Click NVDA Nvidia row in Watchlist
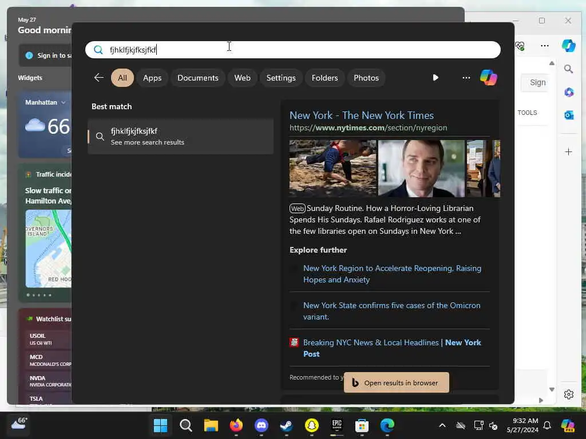Viewport: 586px width, 439px height. tap(48, 381)
